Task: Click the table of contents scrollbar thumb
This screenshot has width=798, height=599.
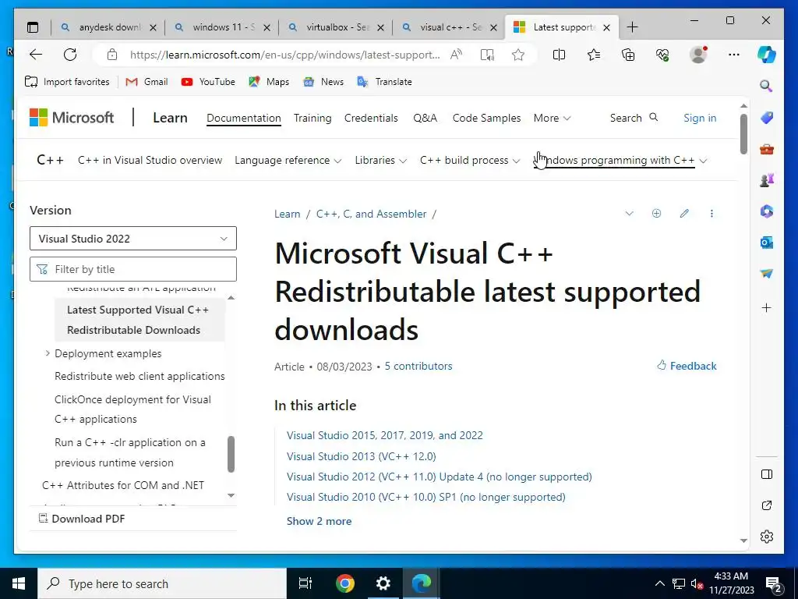Action: (231, 454)
